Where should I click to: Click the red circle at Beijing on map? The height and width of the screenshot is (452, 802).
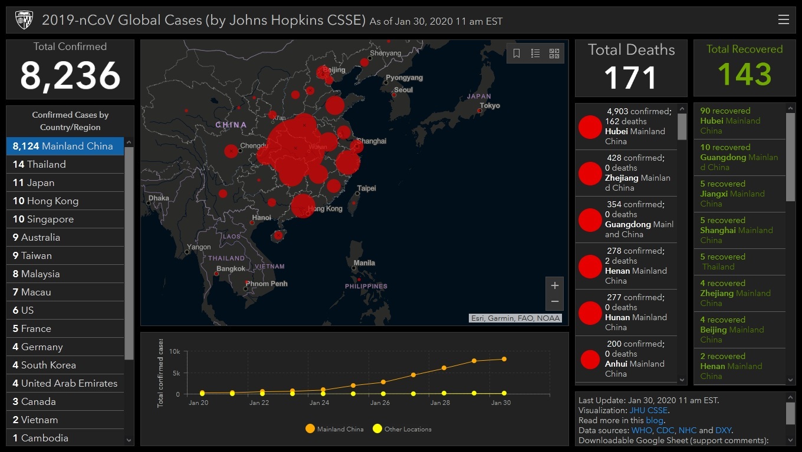(323, 72)
